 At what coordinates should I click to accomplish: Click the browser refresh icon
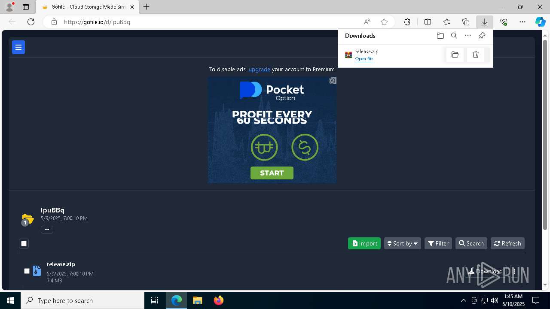pos(31,22)
